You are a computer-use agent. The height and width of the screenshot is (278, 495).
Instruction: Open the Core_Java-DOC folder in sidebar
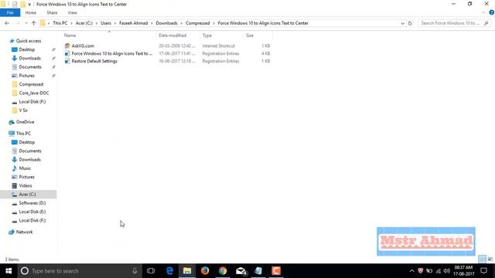(34, 93)
